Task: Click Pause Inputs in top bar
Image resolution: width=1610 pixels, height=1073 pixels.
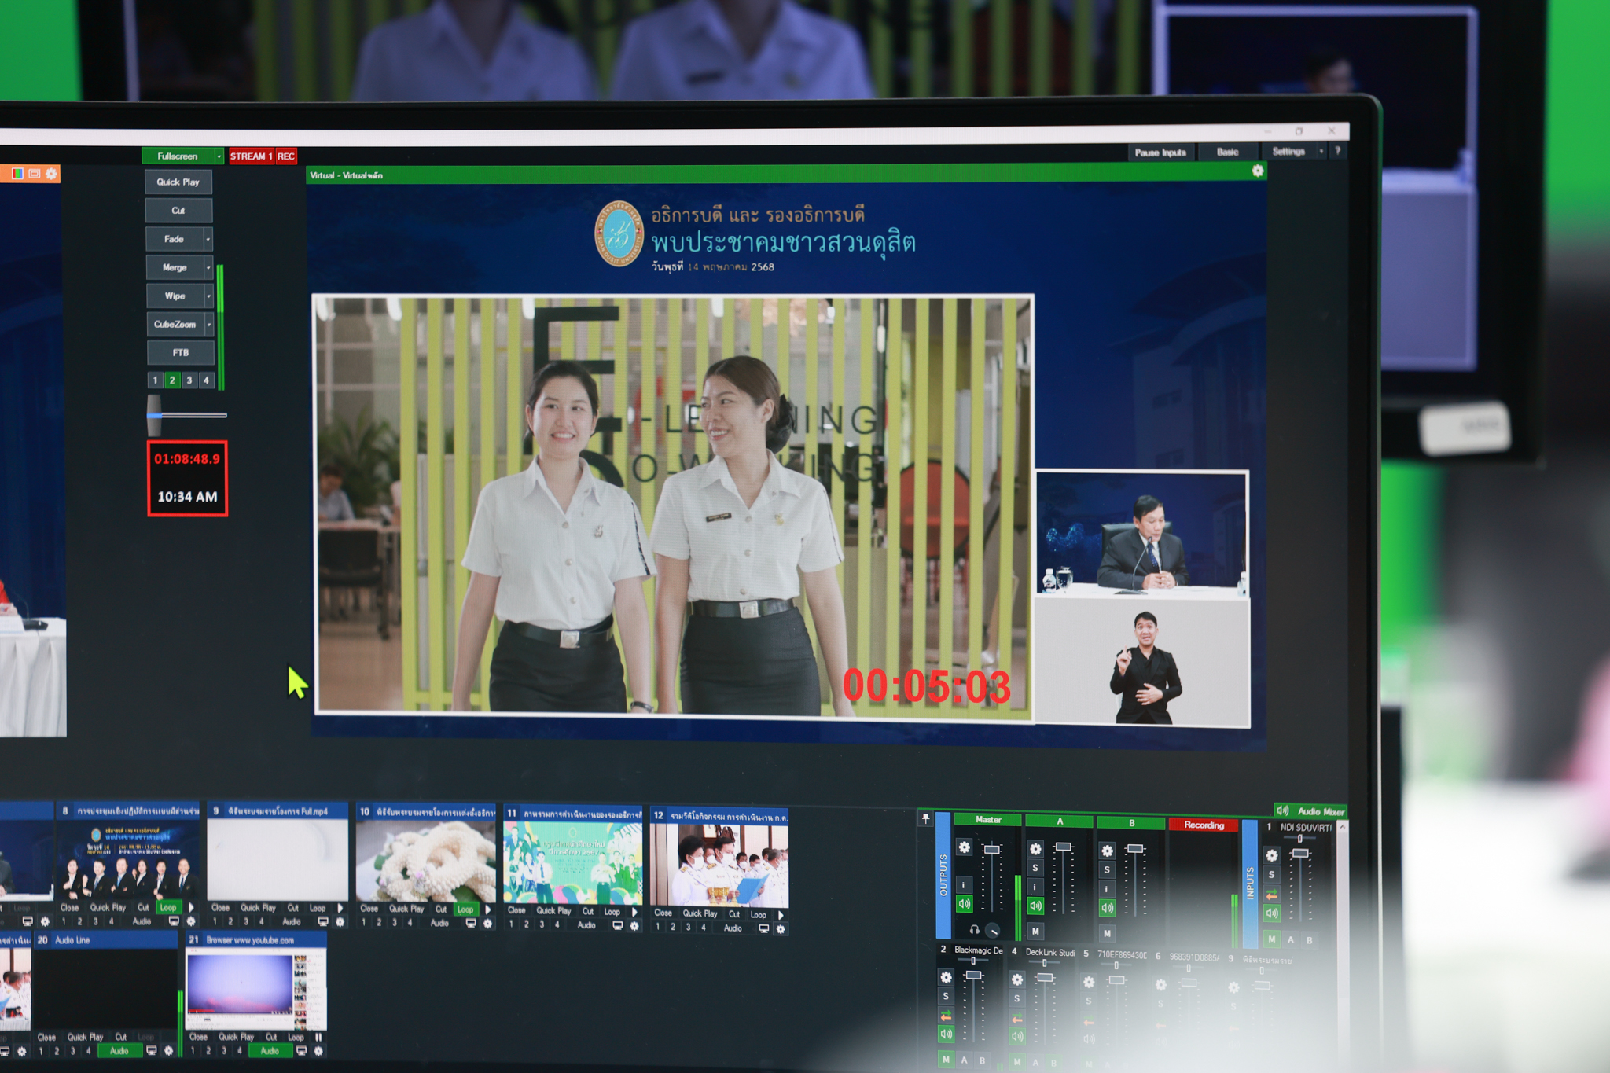Action: [x=1160, y=152]
